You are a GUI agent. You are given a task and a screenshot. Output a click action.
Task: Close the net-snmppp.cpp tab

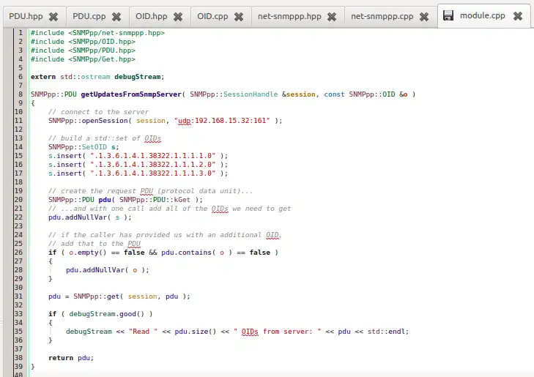[x=424, y=17]
